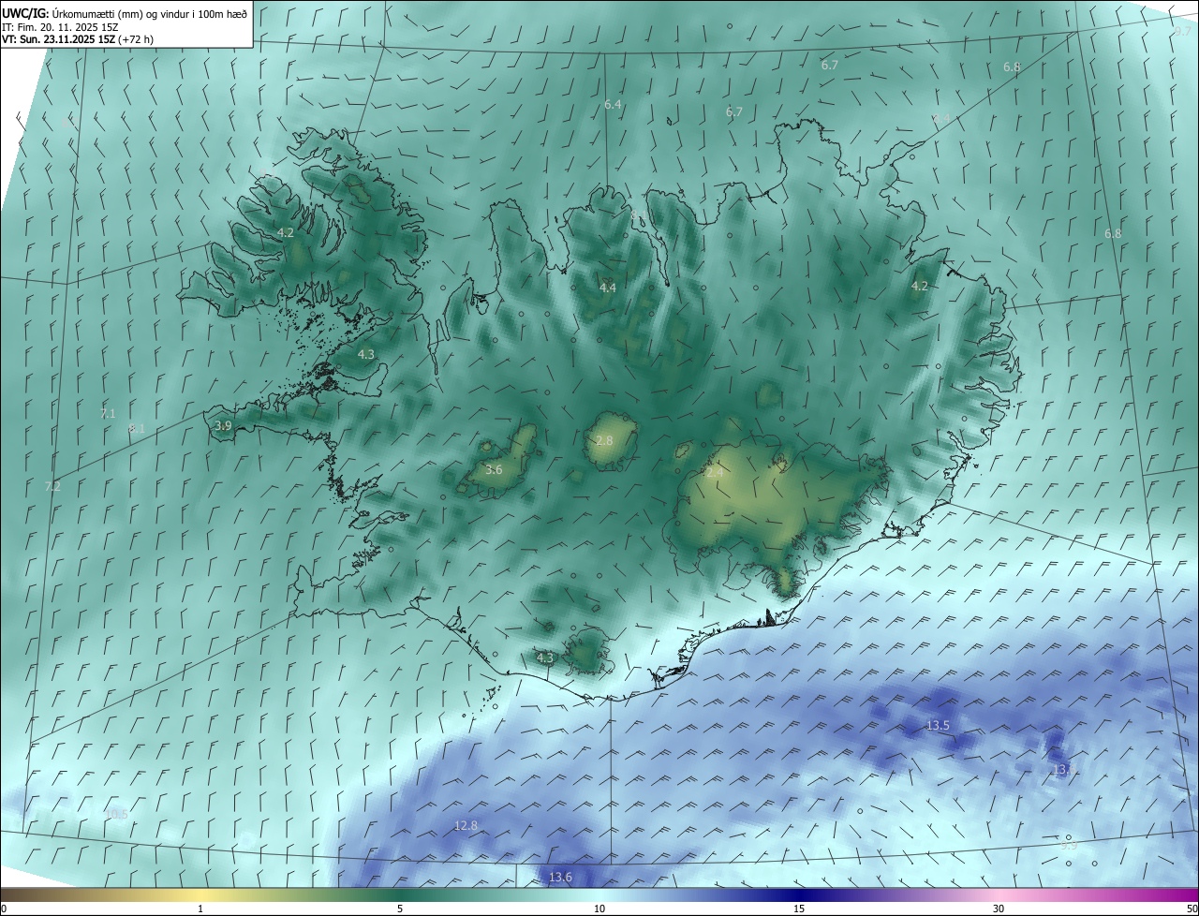
Task: Click the 4.3 value label near Mýrdalsjökull
Action: click(x=545, y=657)
